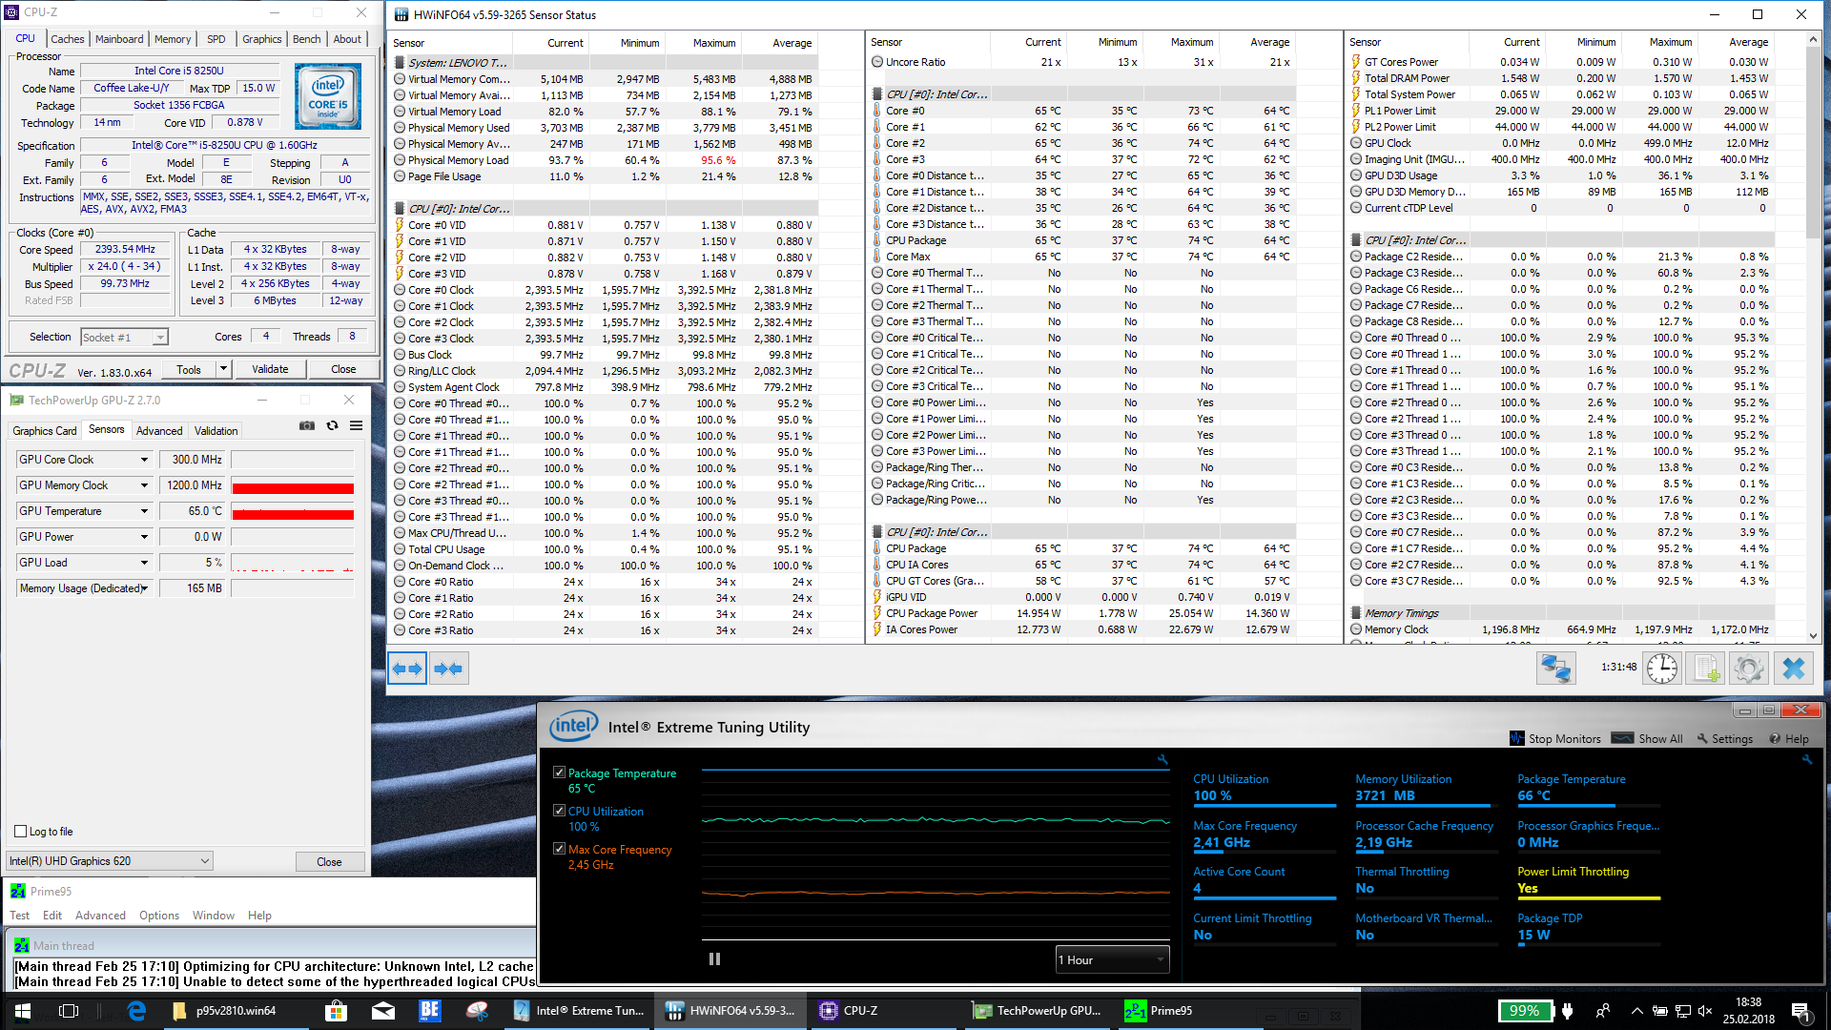Pause the Intel XTU monitoring graph
1831x1030 pixels.
(714, 959)
